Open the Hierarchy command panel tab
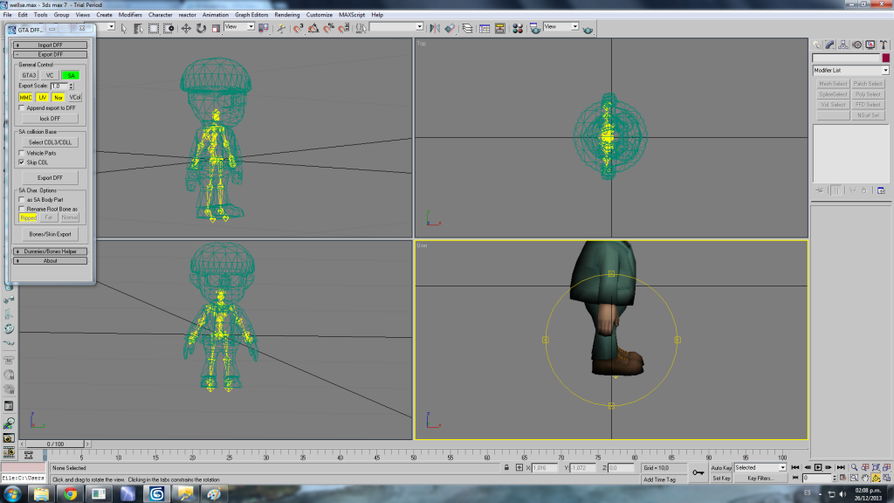Screen dimensions: 894x503 coord(843,45)
